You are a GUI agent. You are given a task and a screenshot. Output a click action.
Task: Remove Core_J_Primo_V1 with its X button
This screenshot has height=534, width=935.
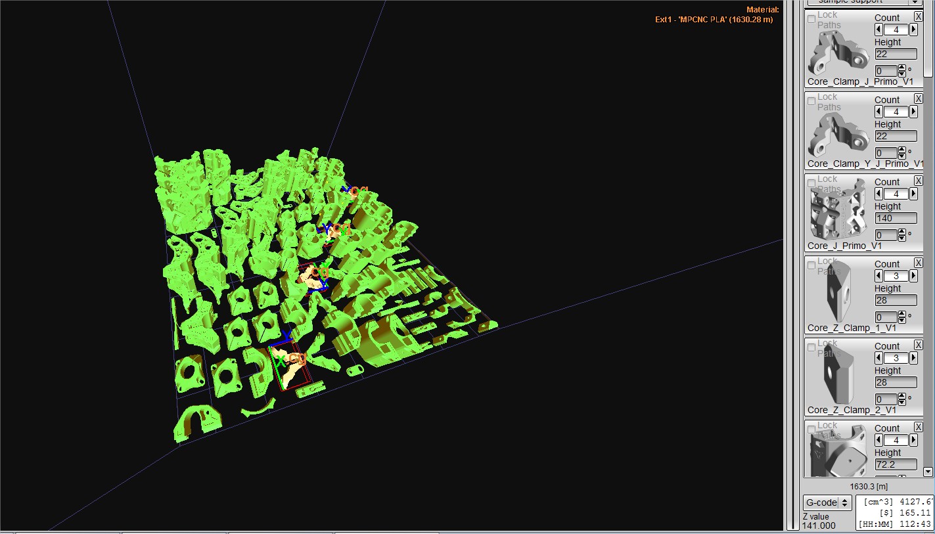(918, 181)
